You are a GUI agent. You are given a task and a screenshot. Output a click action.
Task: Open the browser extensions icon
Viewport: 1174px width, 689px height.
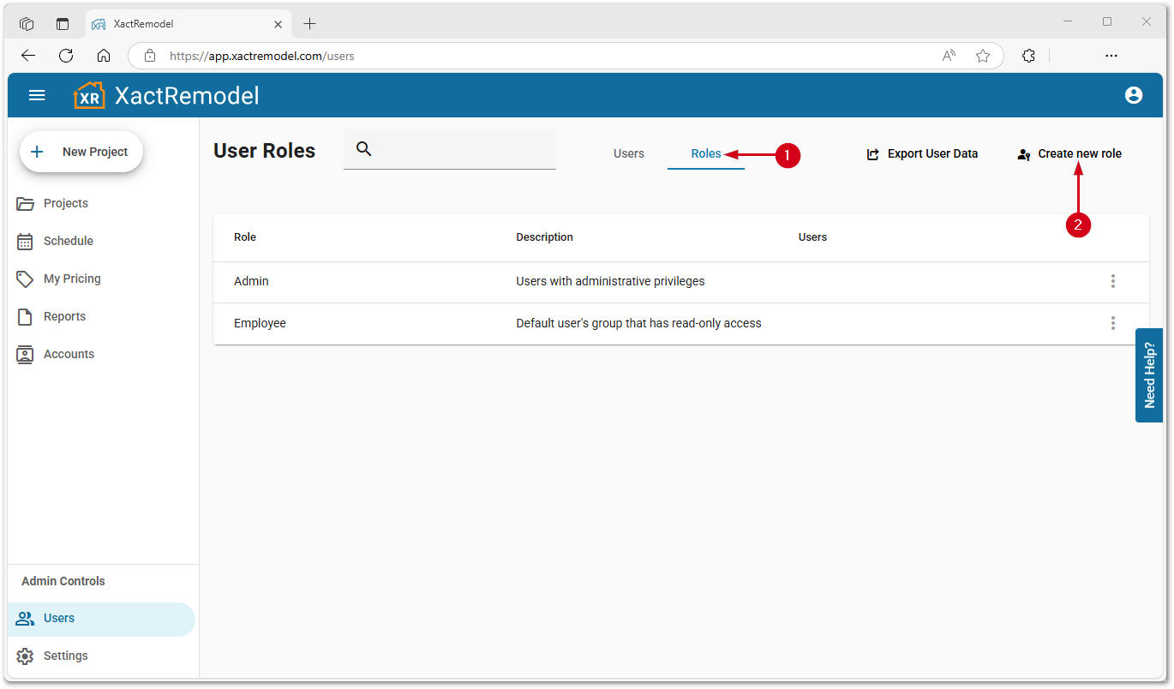tap(1028, 56)
